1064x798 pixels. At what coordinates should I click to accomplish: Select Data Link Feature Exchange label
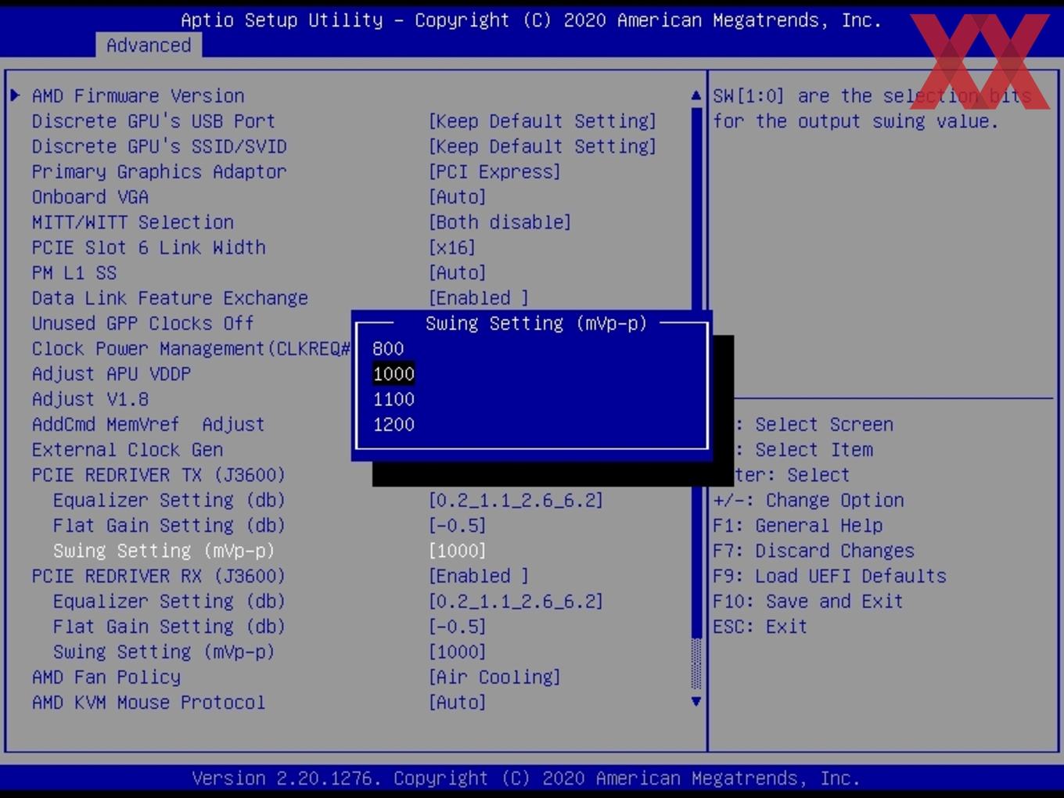tap(170, 298)
